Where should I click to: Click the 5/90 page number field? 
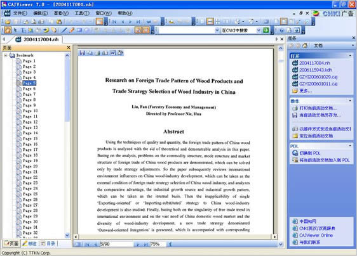[x=116, y=244]
